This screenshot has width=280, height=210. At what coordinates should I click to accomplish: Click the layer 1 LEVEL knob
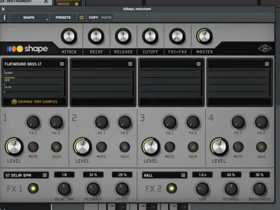click(x=14, y=147)
